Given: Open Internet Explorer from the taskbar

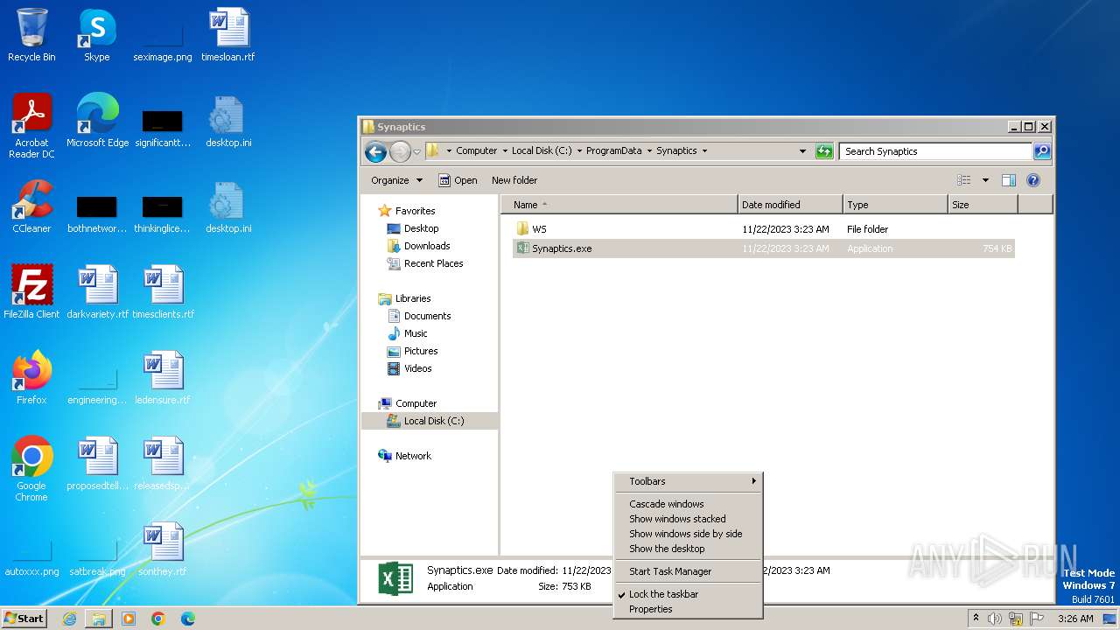Looking at the screenshot, I should [69, 619].
